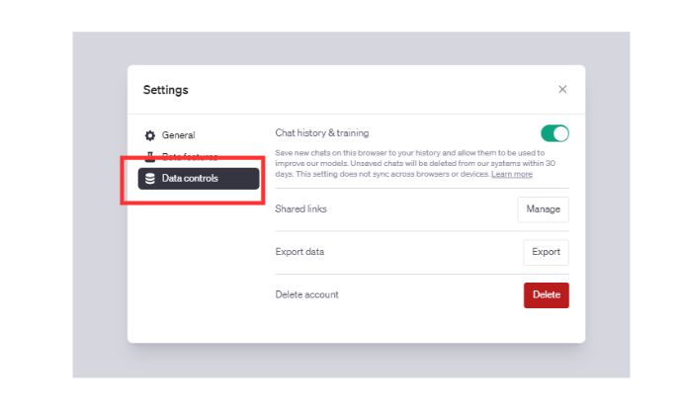Screen dimensions: 678x411
Task: Follow the Learn more link
Action: 512,174
